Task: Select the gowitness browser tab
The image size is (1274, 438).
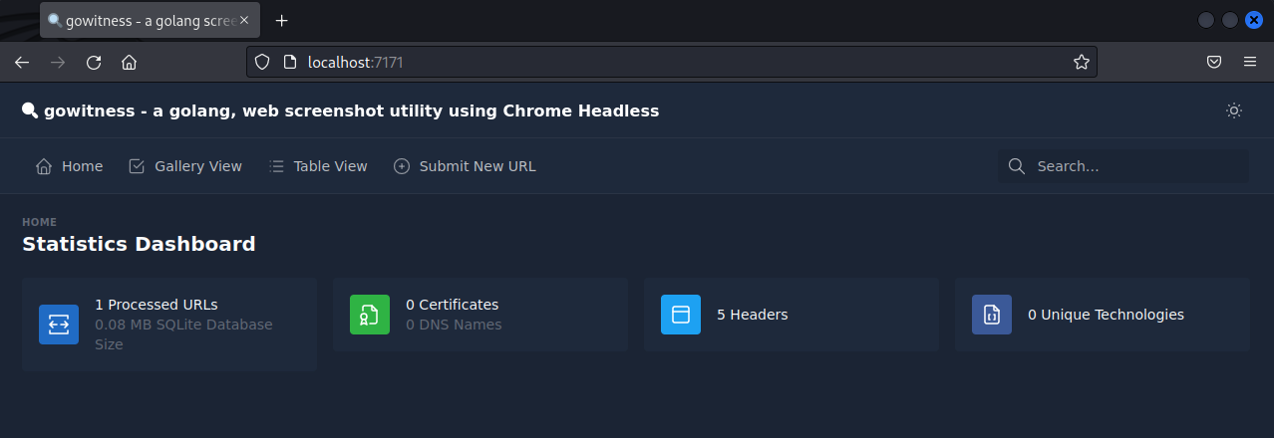Action: (x=150, y=20)
